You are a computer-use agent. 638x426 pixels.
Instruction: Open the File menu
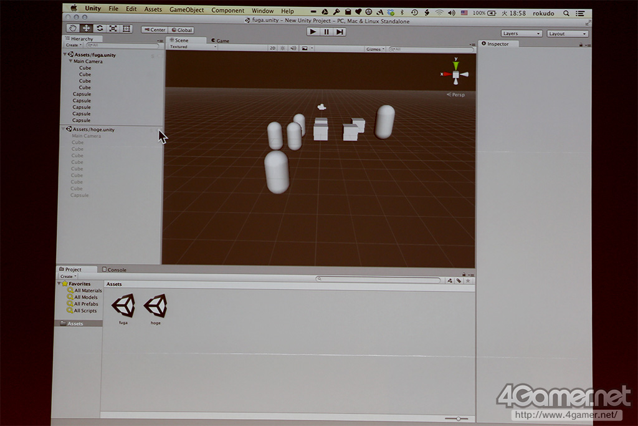(113, 9)
